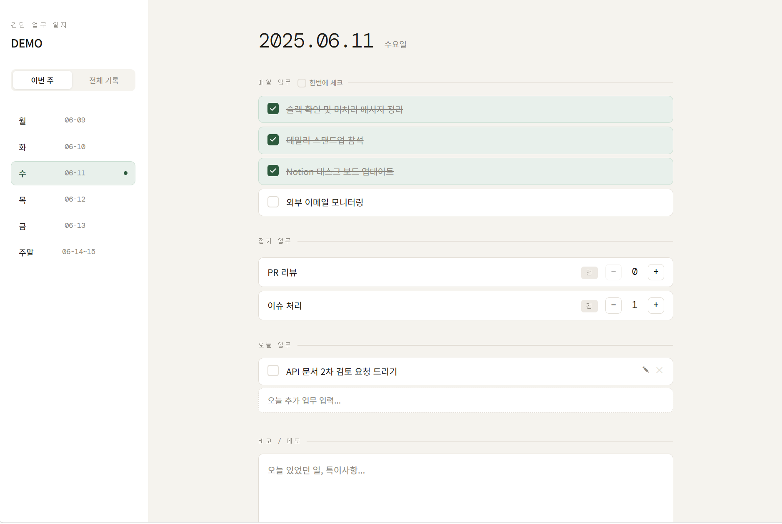Click into the 비고 / 메모 text area
Image resolution: width=782 pixels, height=524 pixels.
click(x=465, y=488)
